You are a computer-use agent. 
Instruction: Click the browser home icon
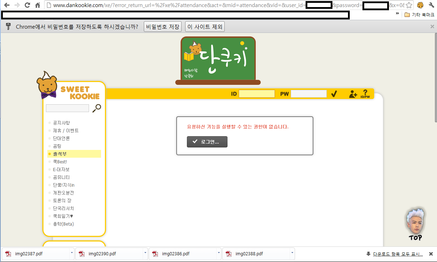coord(37,5)
